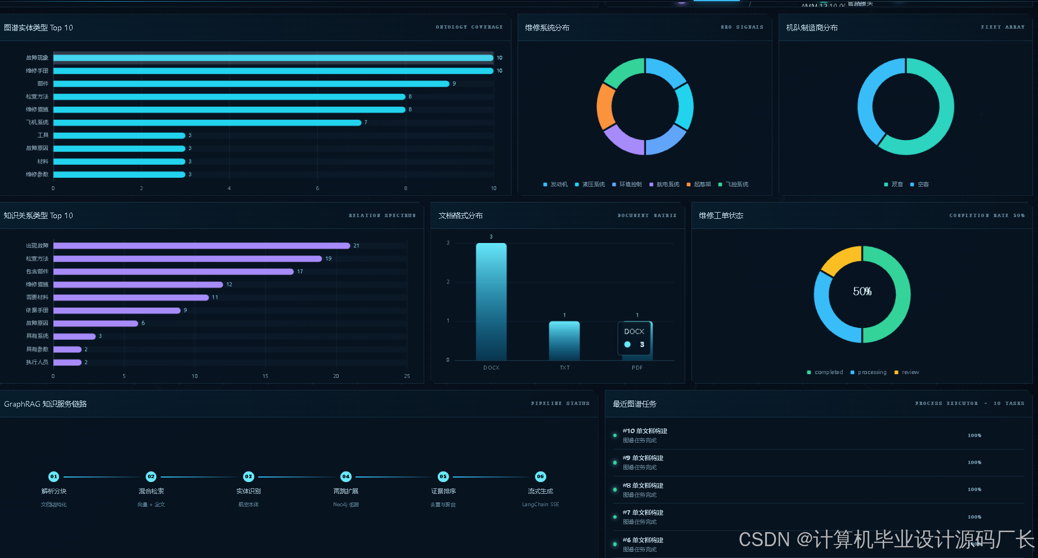The height and width of the screenshot is (558, 1038).
Task: Open task row #7 单文档构建
Action: tap(819, 517)
